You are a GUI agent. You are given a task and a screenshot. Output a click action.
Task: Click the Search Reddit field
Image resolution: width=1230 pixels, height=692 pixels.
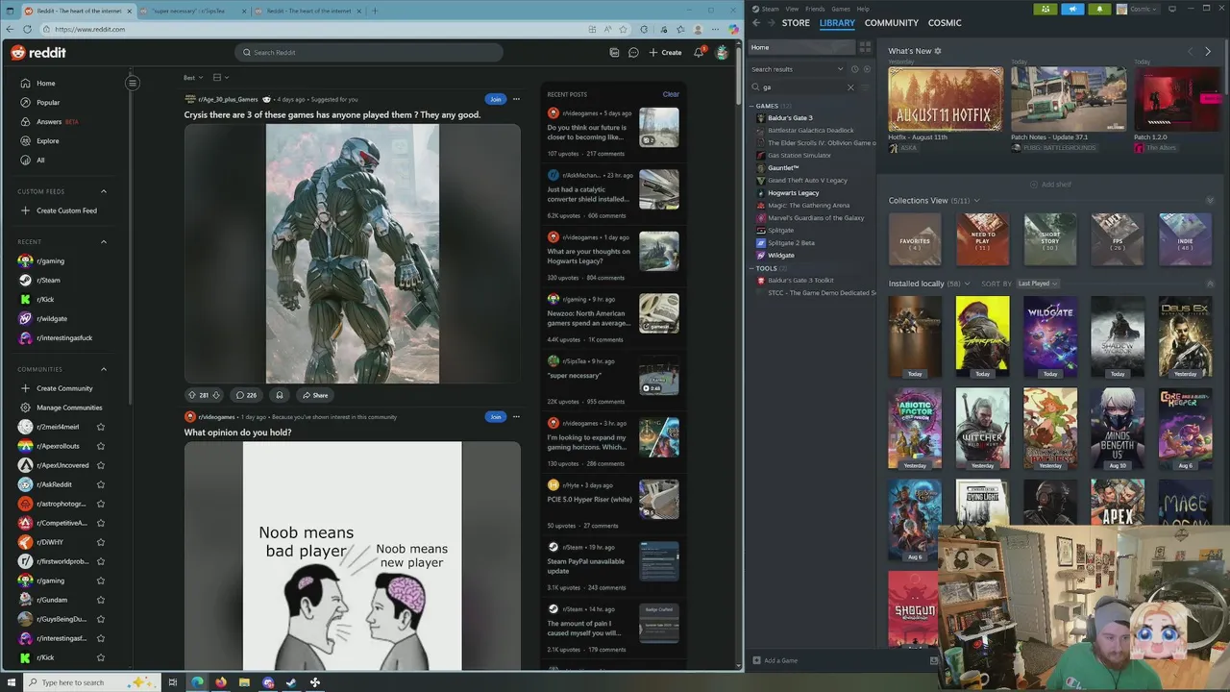pos(369,52)
